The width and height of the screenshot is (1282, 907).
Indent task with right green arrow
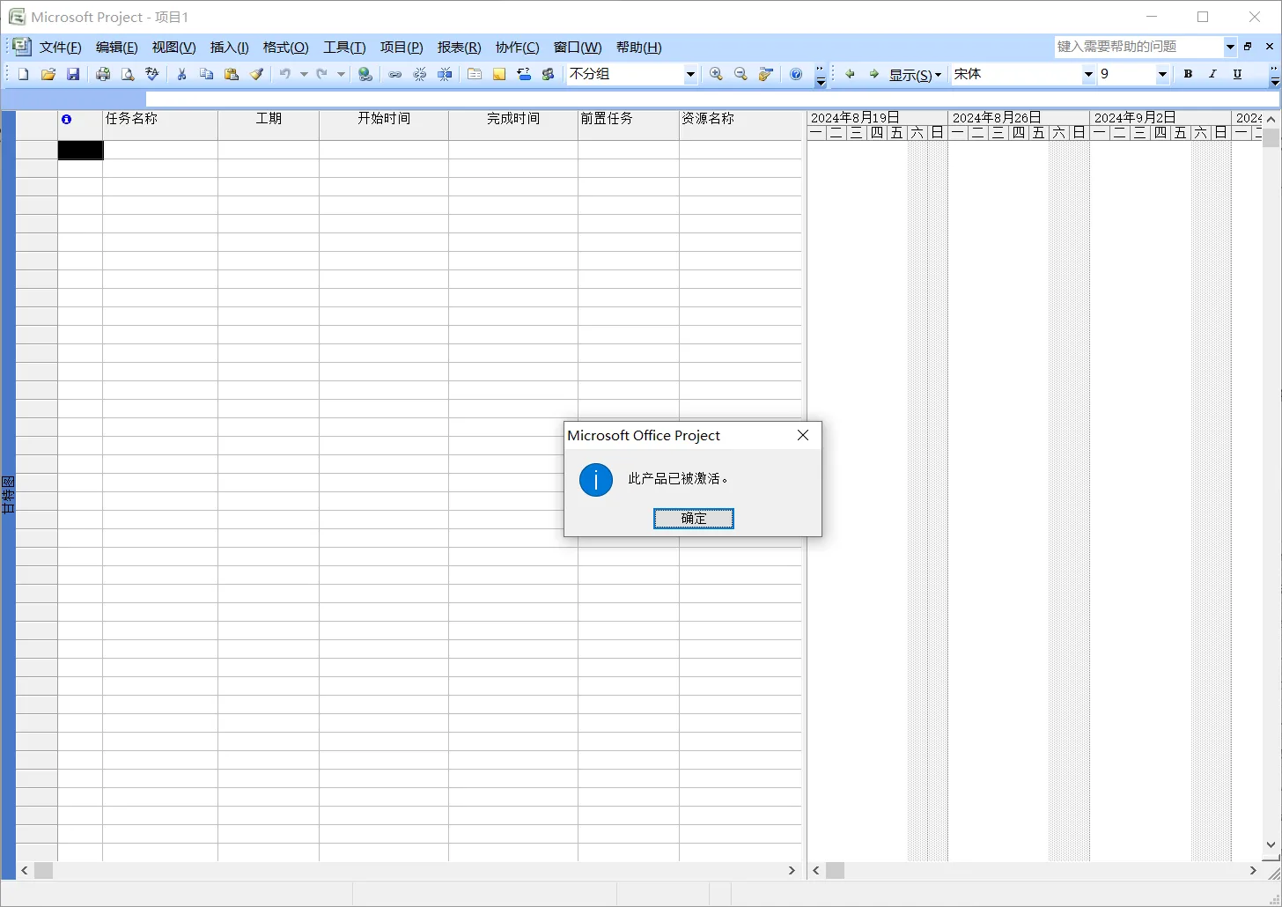tap(873, 75)
